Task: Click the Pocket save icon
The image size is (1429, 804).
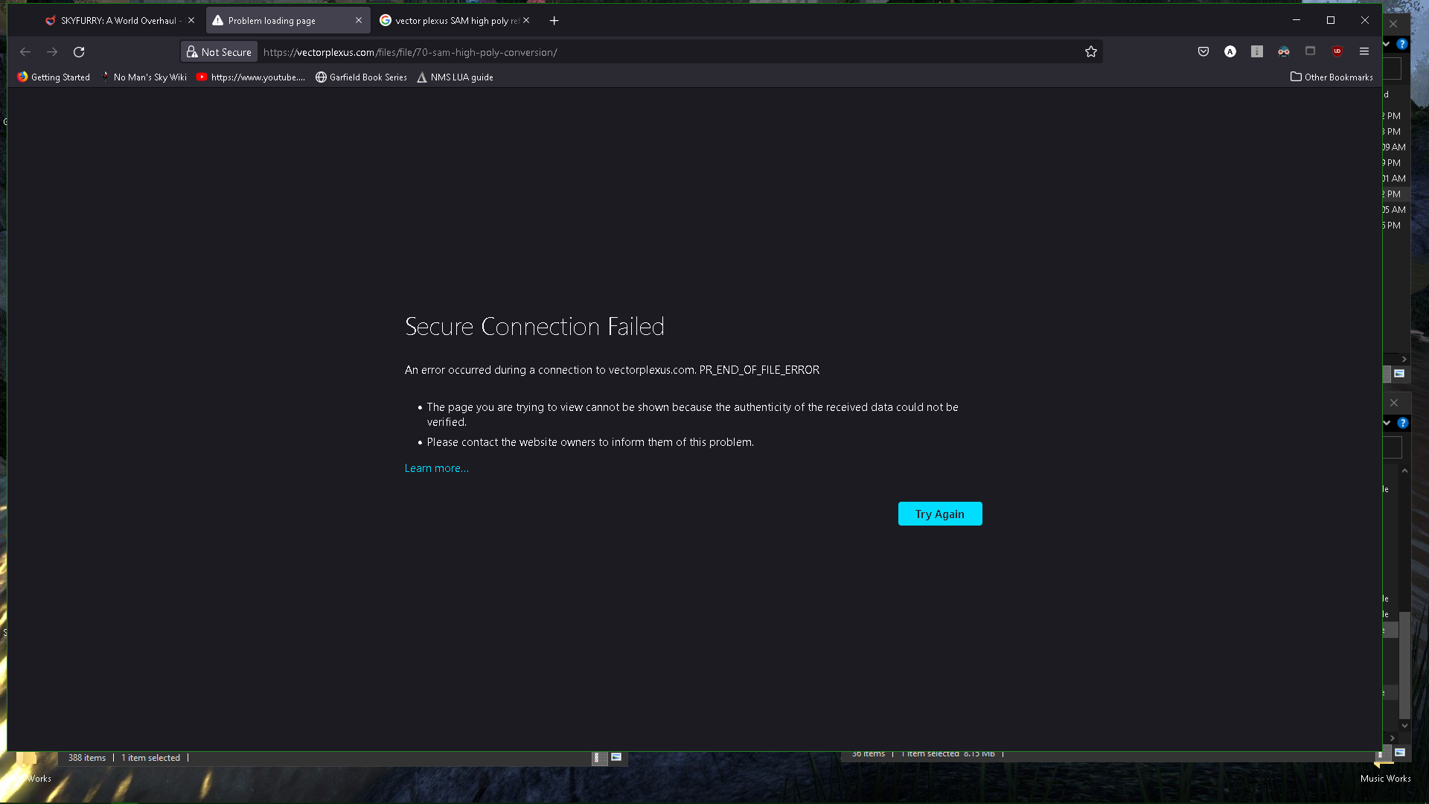Action: click(1203, 51)
